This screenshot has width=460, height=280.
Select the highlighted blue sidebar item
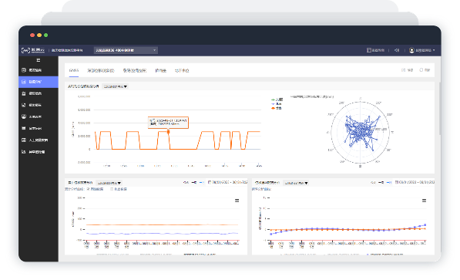click(38, 82)
